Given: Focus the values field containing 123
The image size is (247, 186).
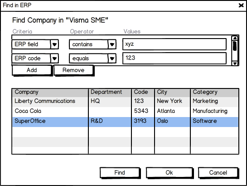Looking at the screenshot, I should point(174,58).
